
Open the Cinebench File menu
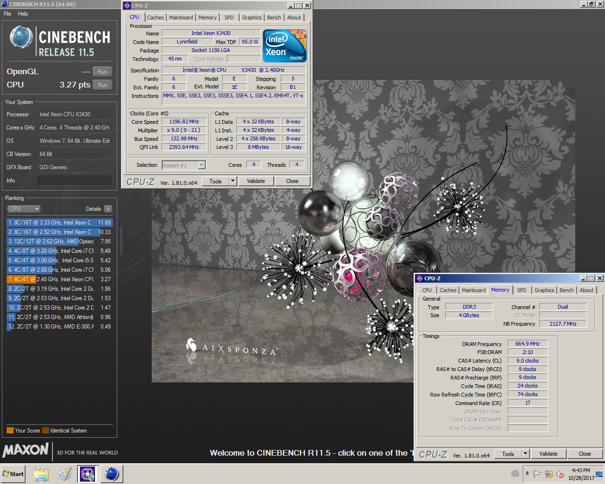8,14
